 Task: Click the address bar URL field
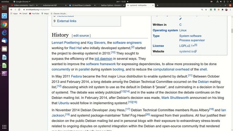tap(111, 9)
